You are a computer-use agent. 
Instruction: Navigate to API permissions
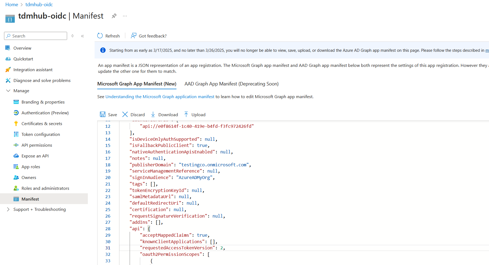coord(37,145)
